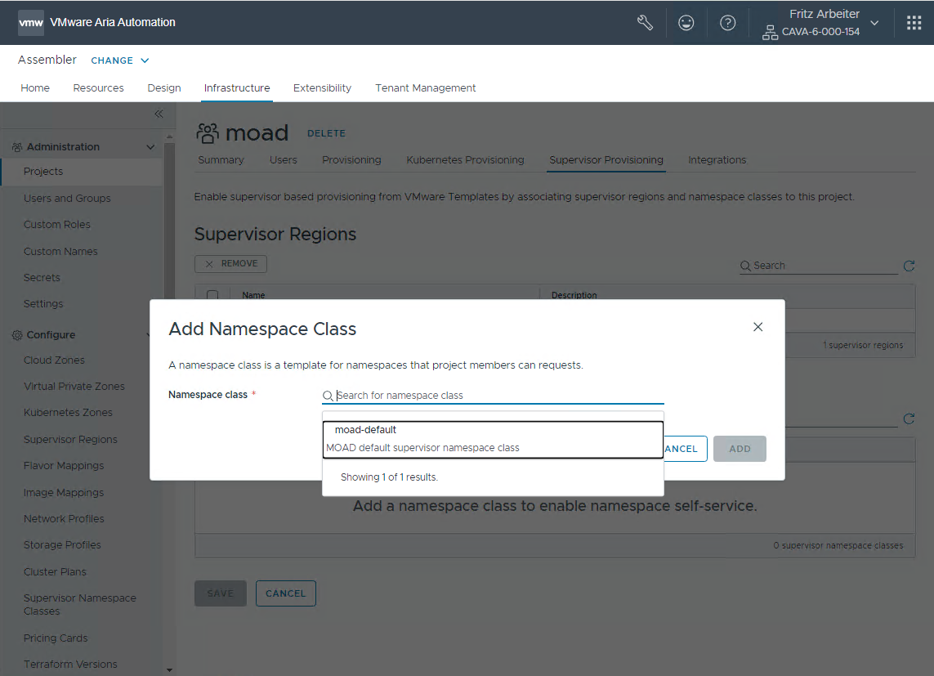
Task: Toggle select-all checkbox in regions table
Action: [x=212, y=295]
